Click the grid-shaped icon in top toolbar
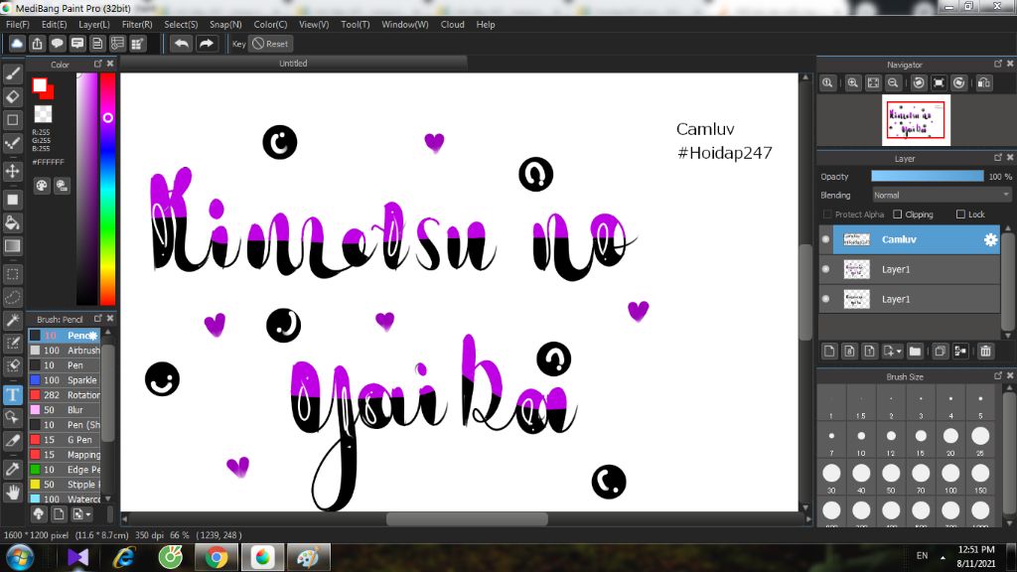Screen dimensions: 1017x572 (137, 44)
